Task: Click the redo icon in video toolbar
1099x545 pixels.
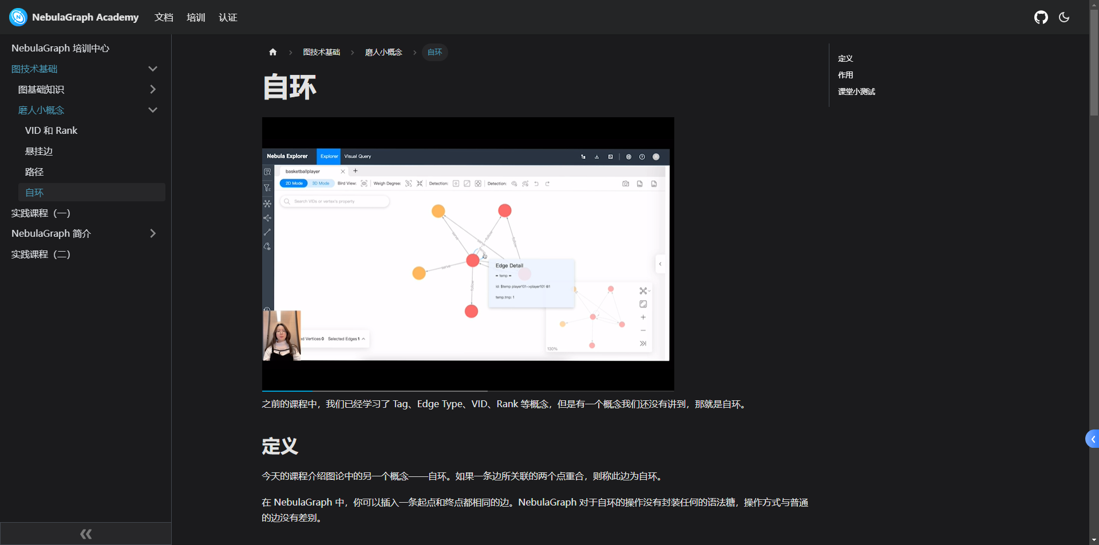Action: tap(547, 184)
